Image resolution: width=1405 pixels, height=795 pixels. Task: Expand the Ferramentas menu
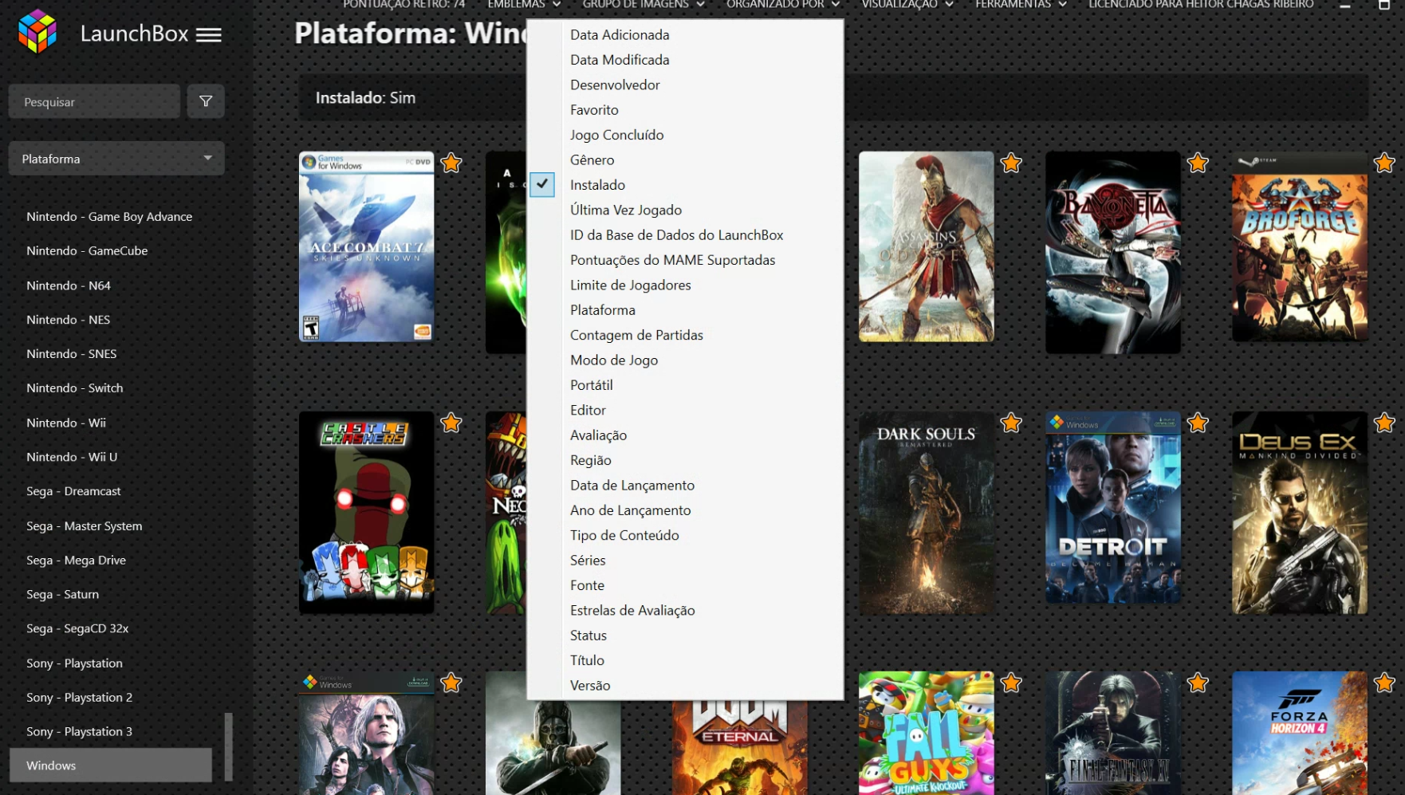(x=1021, y=4)
